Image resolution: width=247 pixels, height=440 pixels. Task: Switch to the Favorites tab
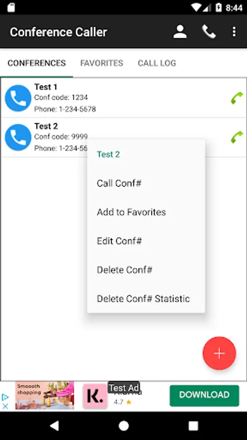click(102, 63)
